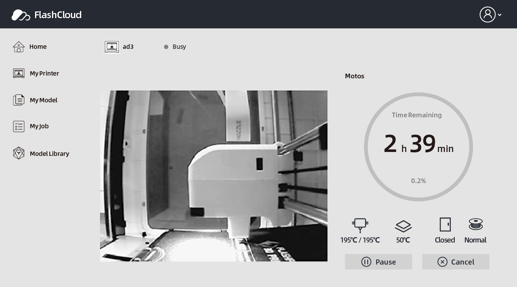The width and height of the screenshot is (517, 287).
Task: Select the Home icon in the sidebar
Action: (x=19, y=47)
